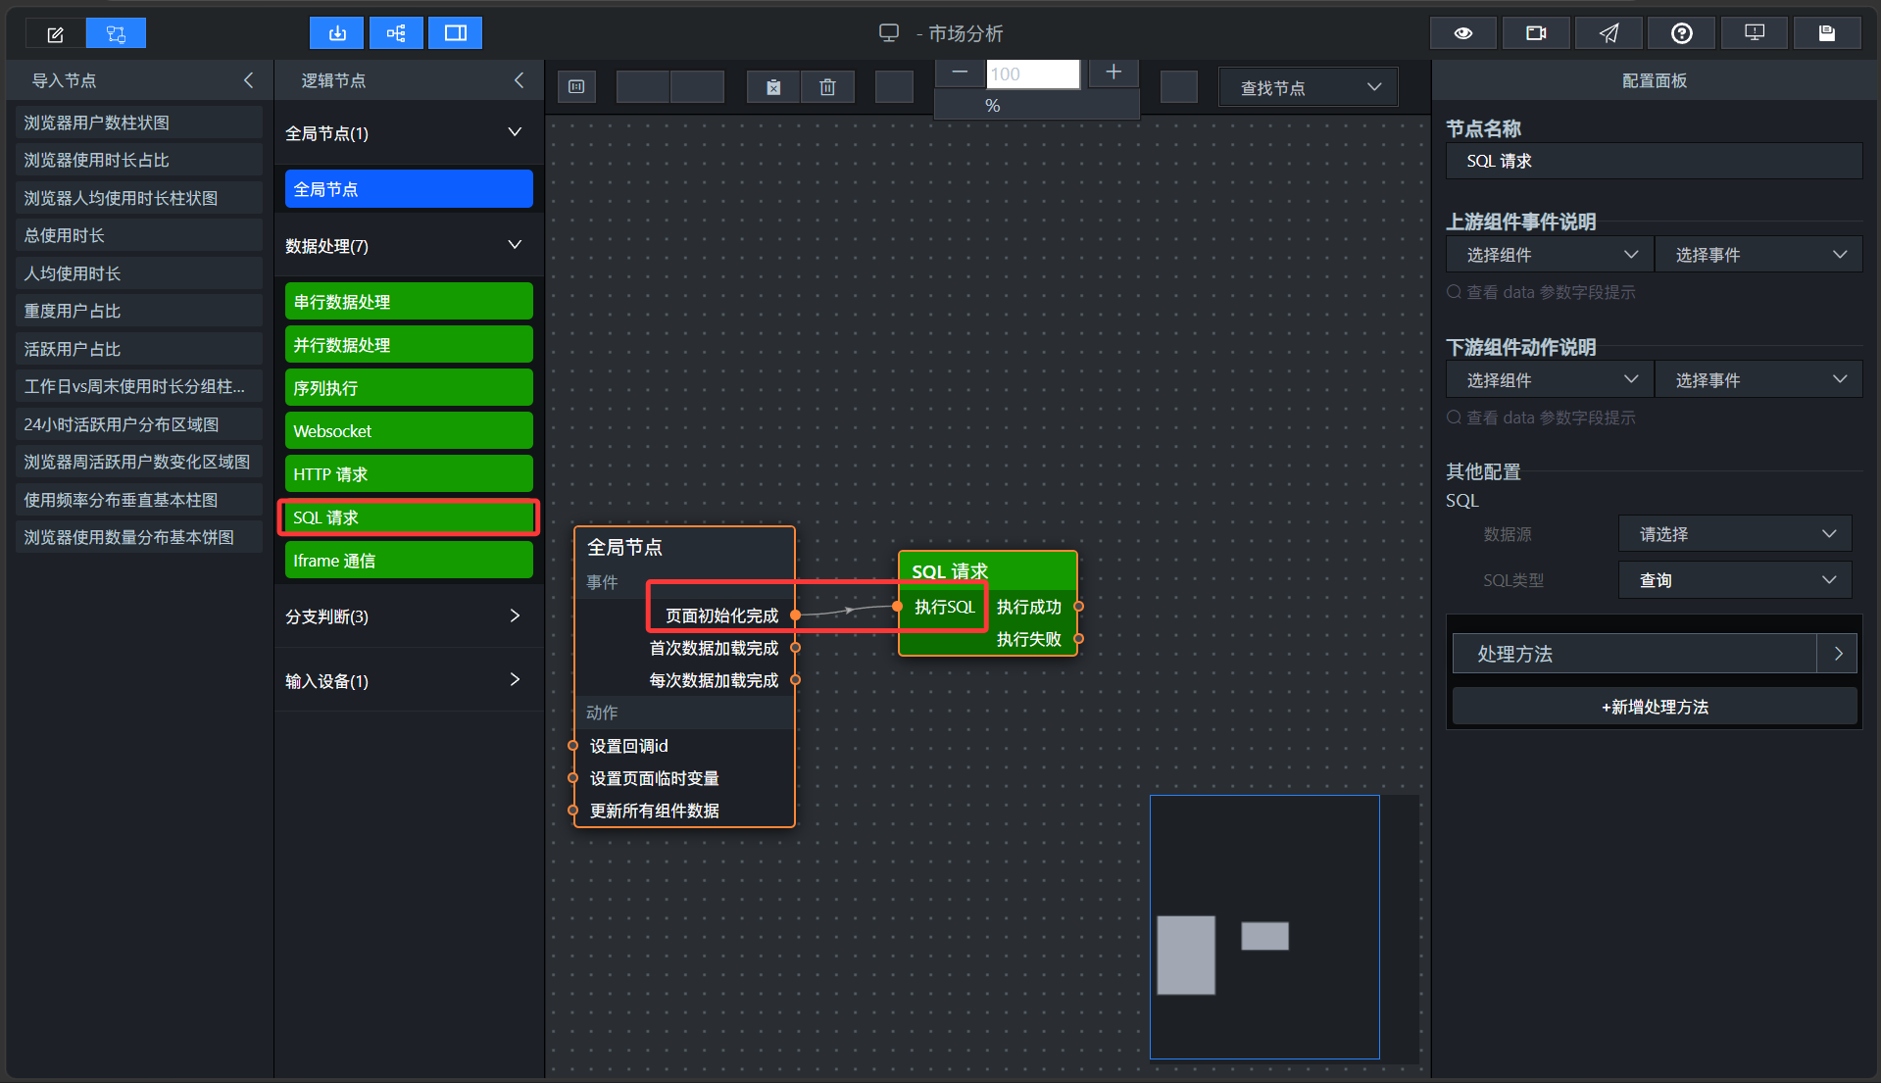The height and width of the screenshot is (1083, 1881).
Task: Click the 每次数据加载完成 output port dot
Action: (796, 680)
